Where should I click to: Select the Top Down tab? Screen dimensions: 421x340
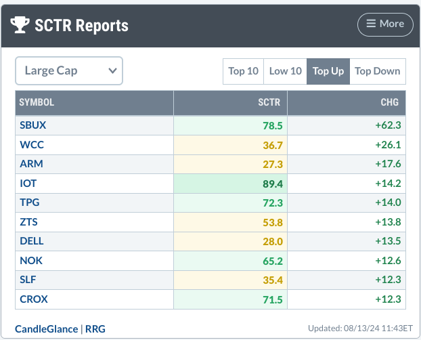378,71
